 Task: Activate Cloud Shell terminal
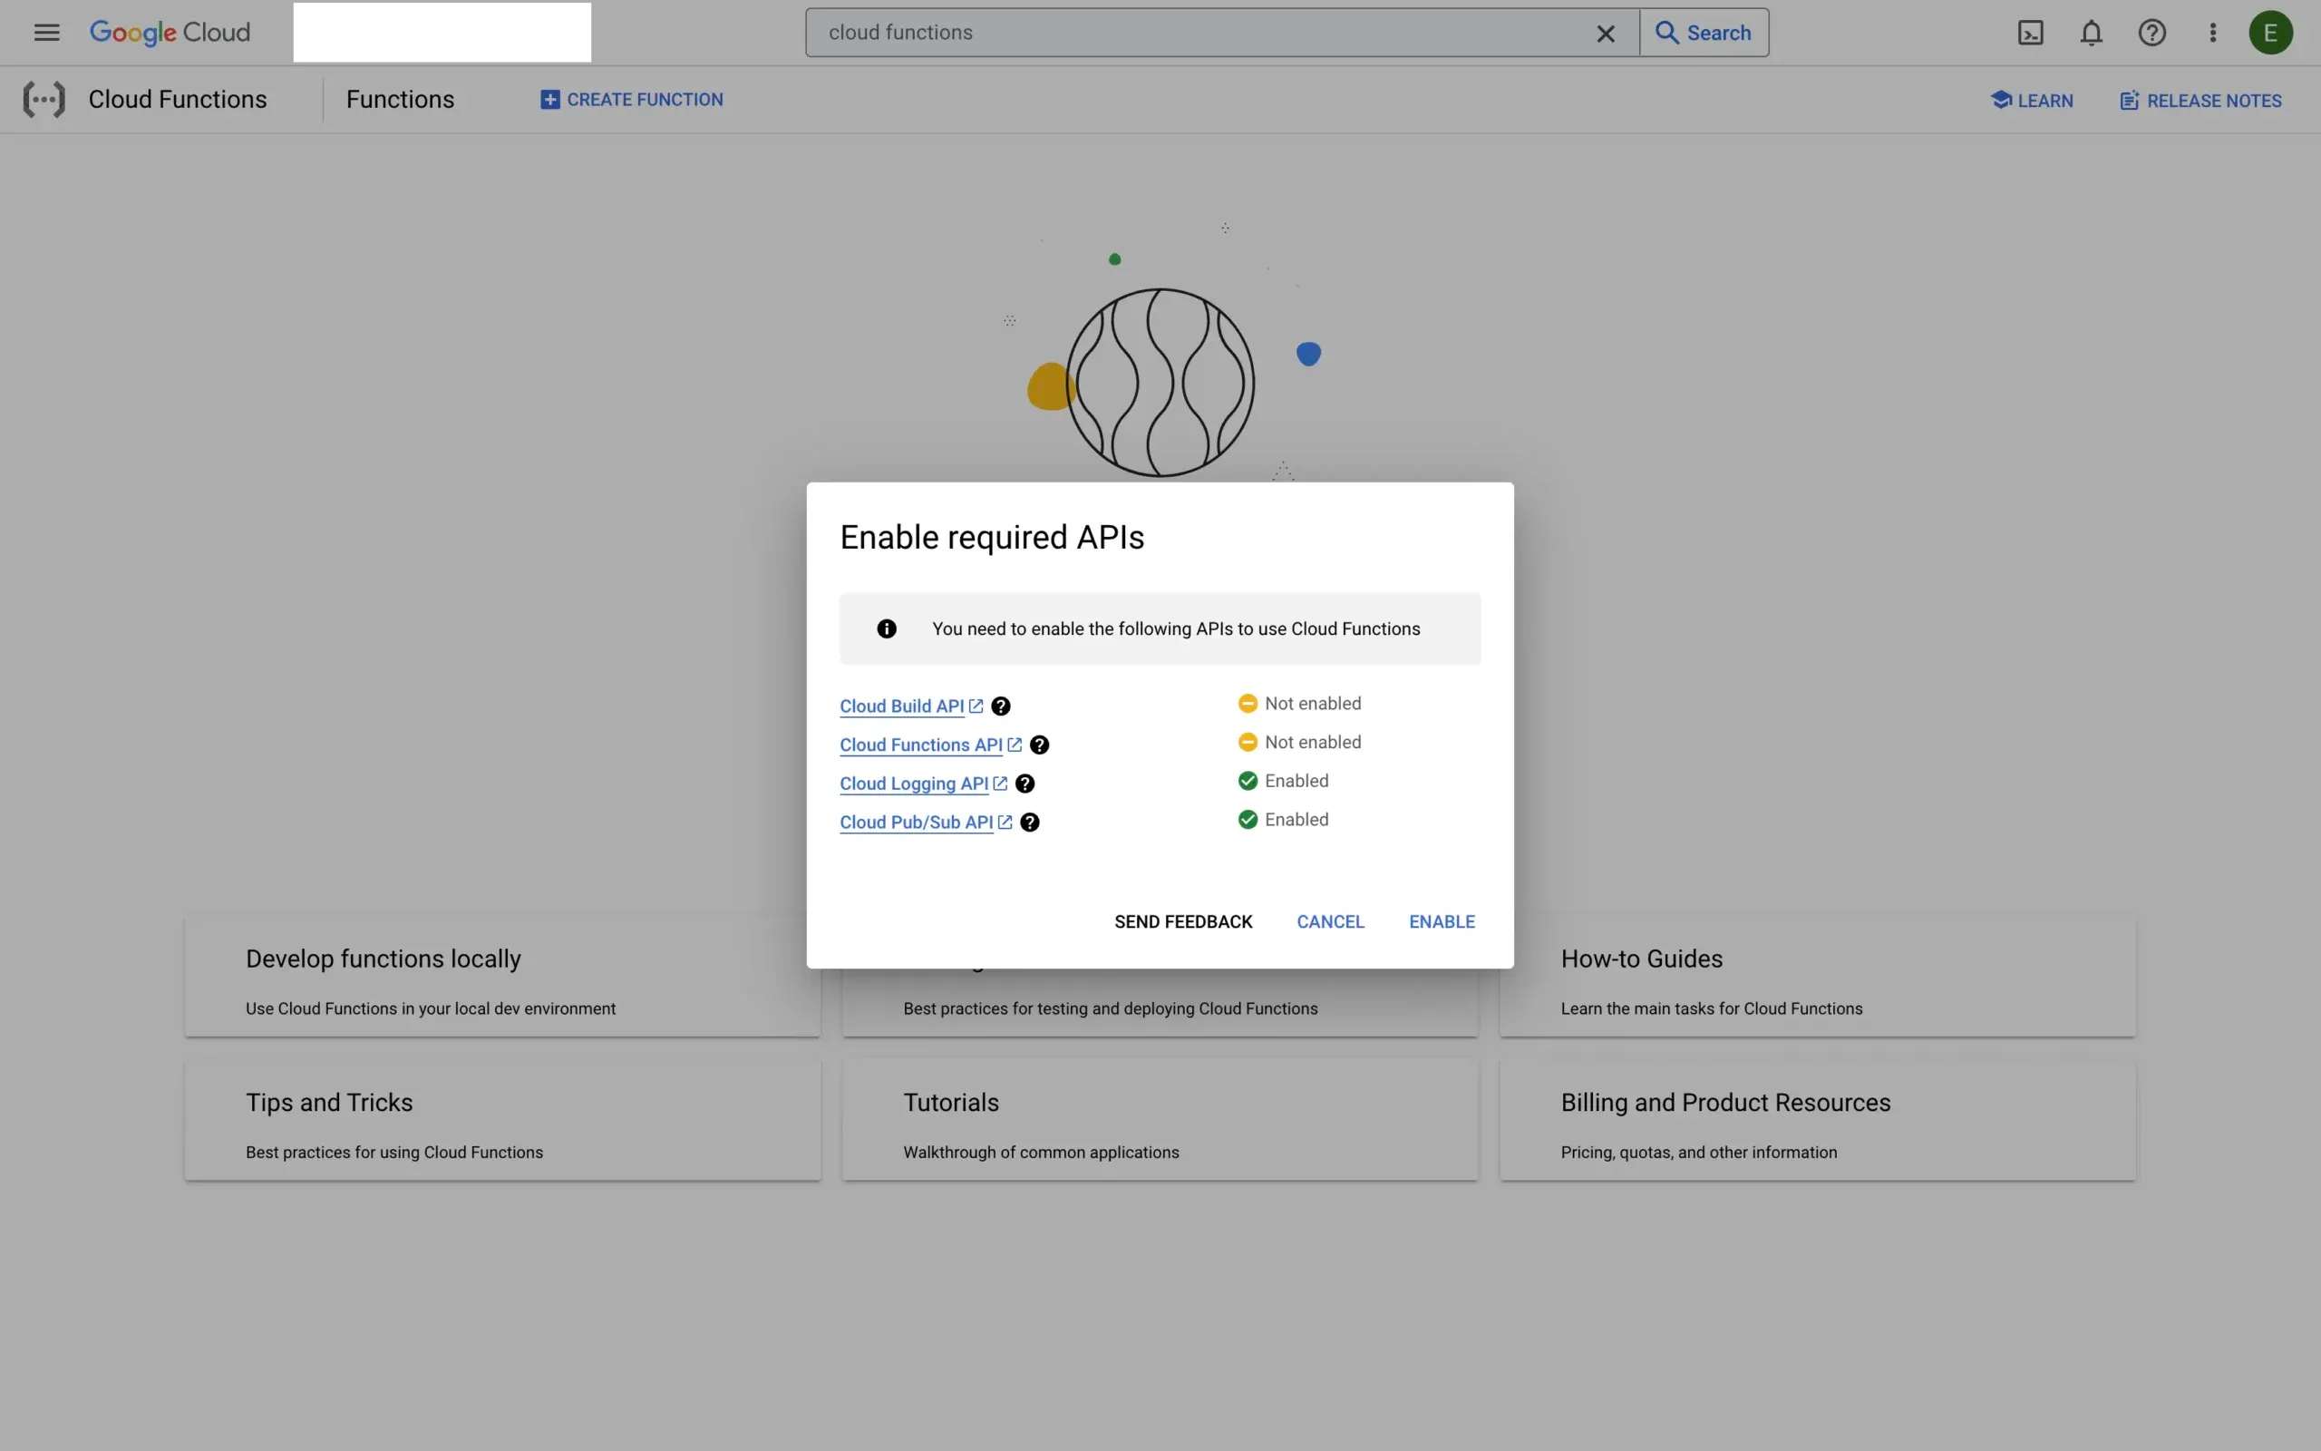click(2030, 32)
